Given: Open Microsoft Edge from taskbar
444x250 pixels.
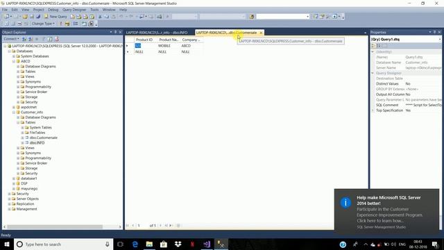Looking at the screenshot, I should (x=135, y=244).
